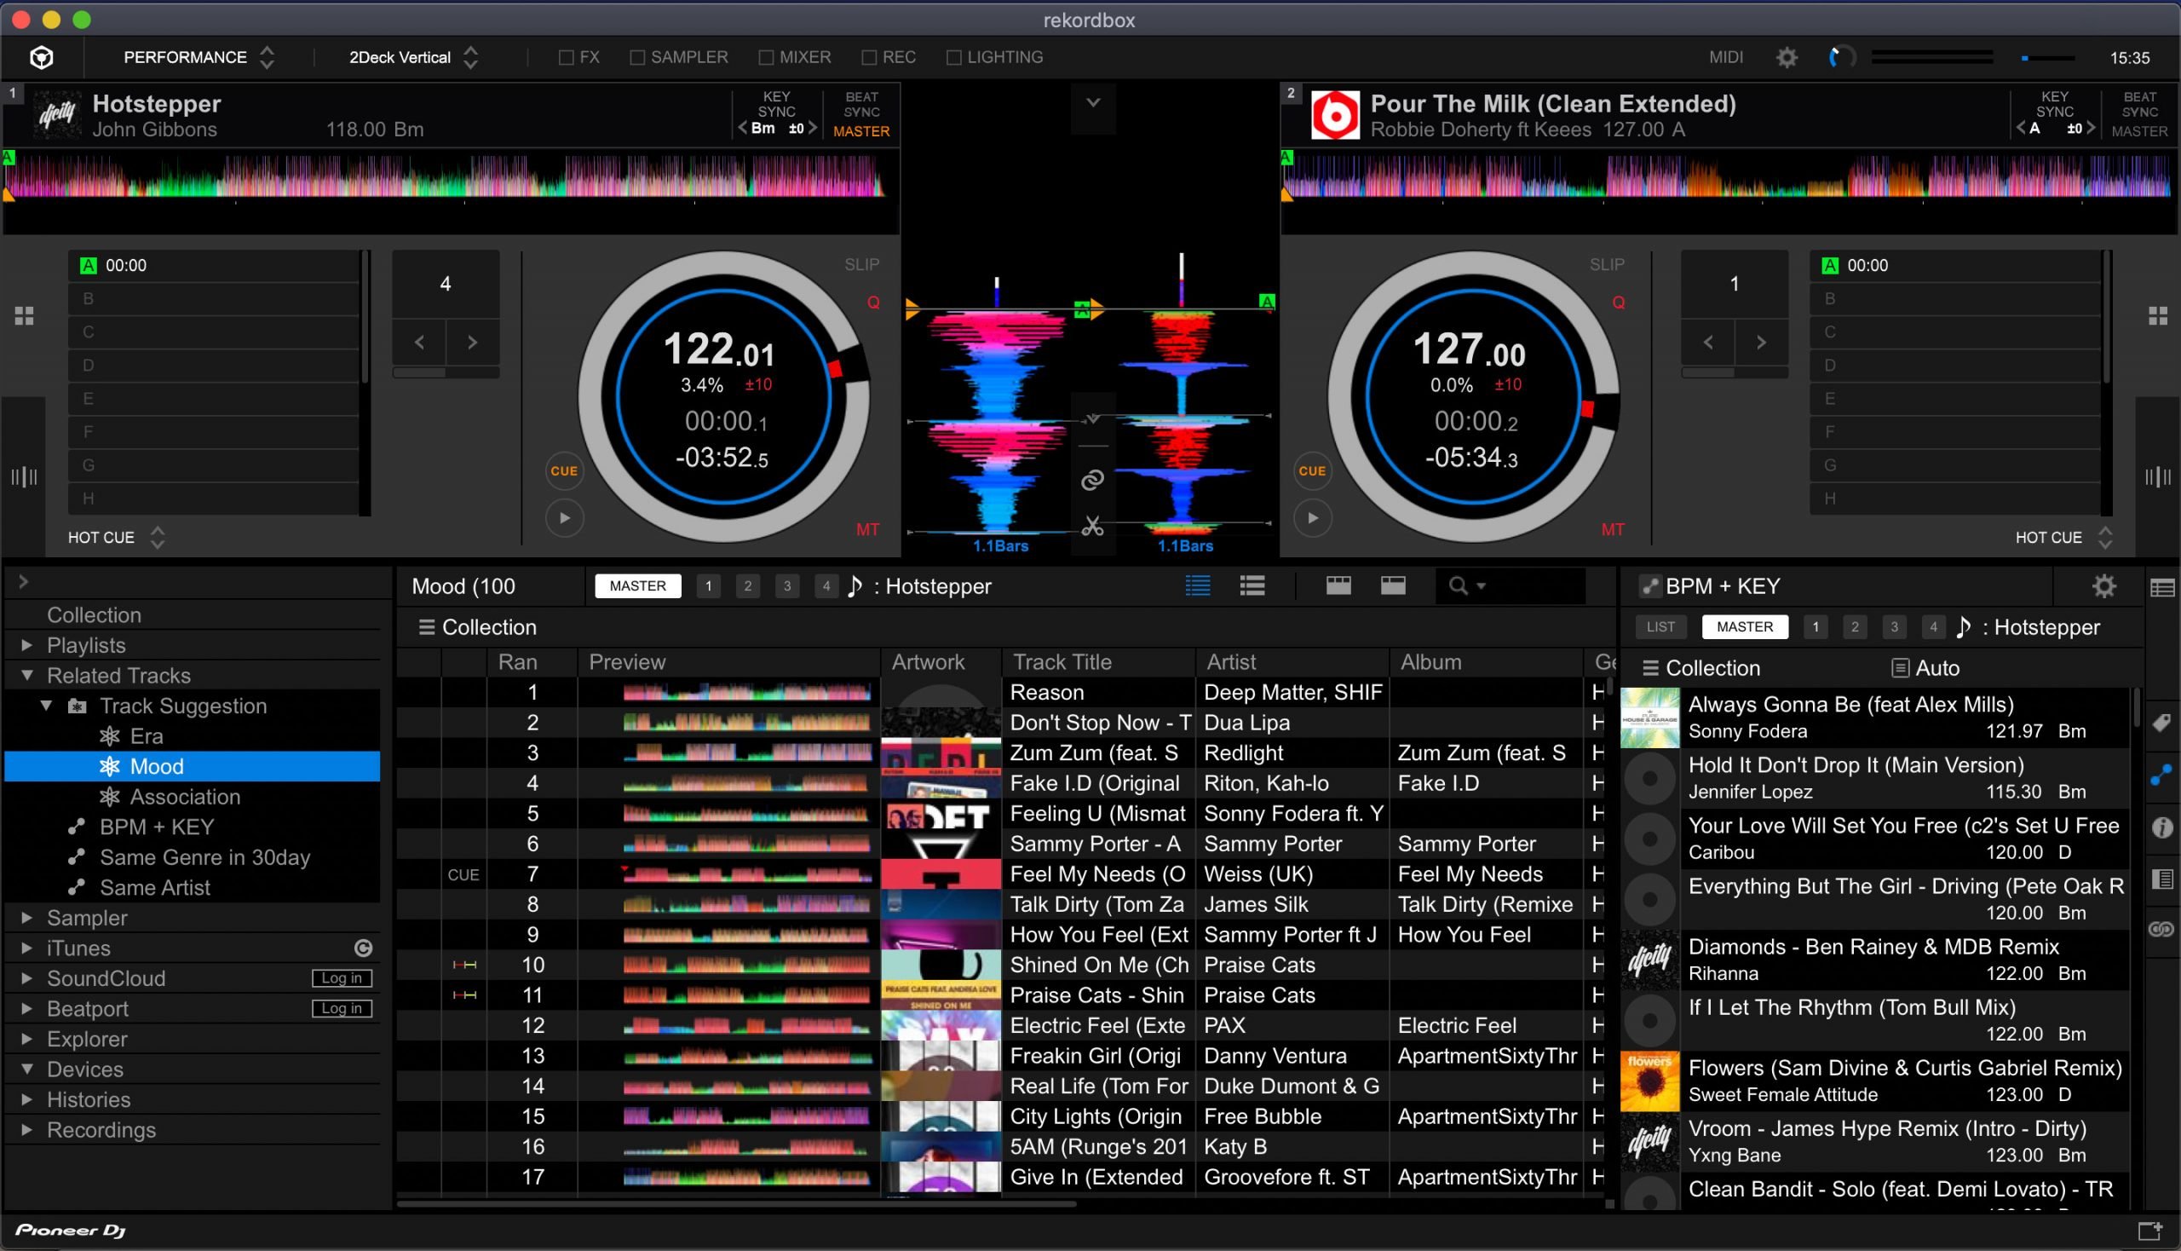The image size is (2181, 1251).
Task: Click the chevron above the center waveform
Action: (x=1093, y=103)
